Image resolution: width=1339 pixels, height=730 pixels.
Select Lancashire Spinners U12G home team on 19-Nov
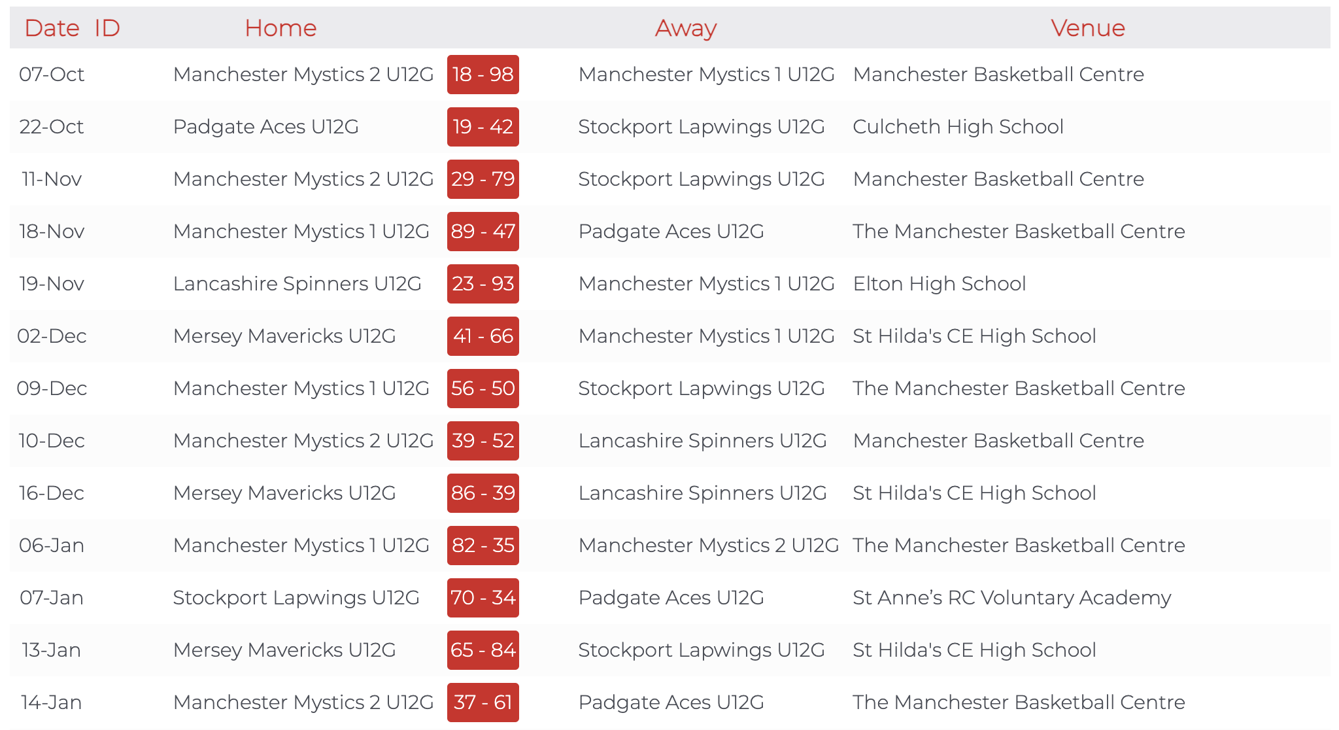(297, 284)
